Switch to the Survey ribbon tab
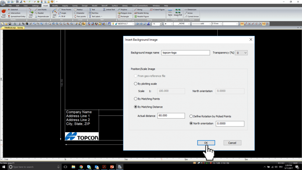The width and height of the screenshot is (302, 170). (x=75, y=6)
